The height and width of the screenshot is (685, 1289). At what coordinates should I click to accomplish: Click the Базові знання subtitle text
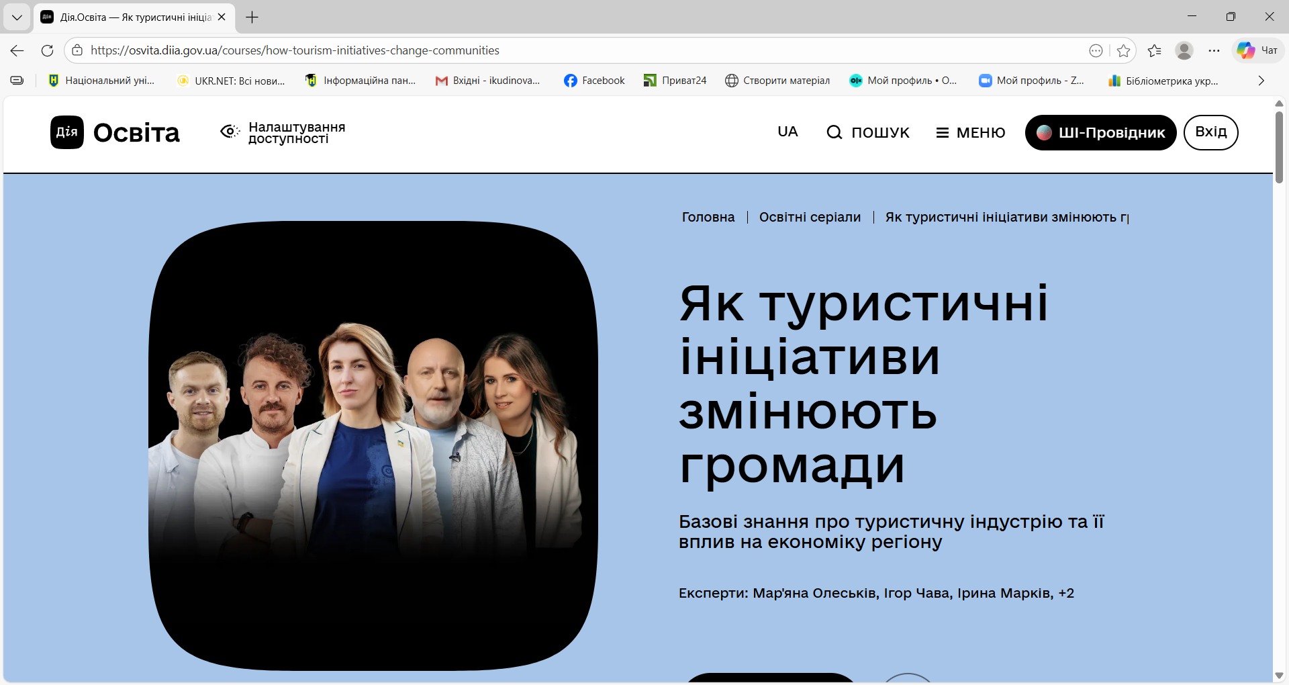[891, 531]
